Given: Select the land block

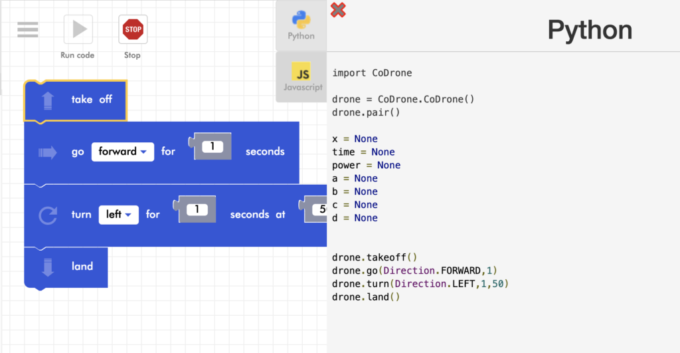Looking at the screenshot, I should click(x=82, y=267).
